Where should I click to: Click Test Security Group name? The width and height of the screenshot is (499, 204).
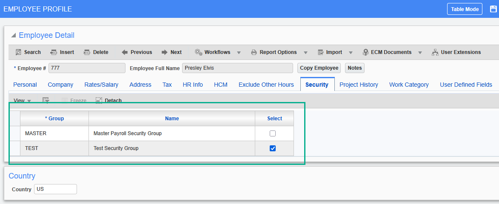click(116, 148)
